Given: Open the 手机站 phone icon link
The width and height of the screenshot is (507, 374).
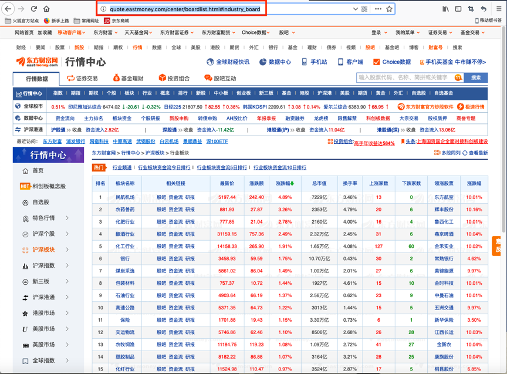Looking at the screenshot, I should click(x=315, y=62).
